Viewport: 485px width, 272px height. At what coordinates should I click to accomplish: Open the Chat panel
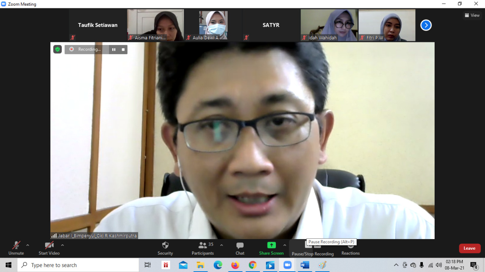coord(240,248)
